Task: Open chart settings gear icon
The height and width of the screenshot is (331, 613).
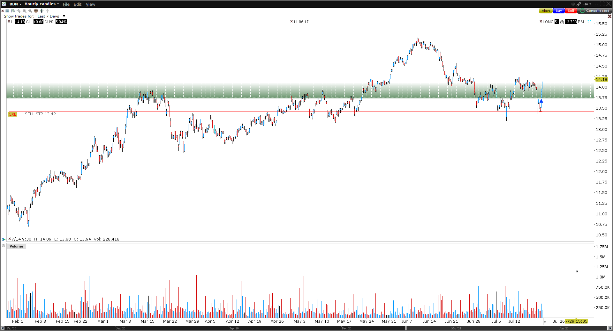Action: (573, 4)
